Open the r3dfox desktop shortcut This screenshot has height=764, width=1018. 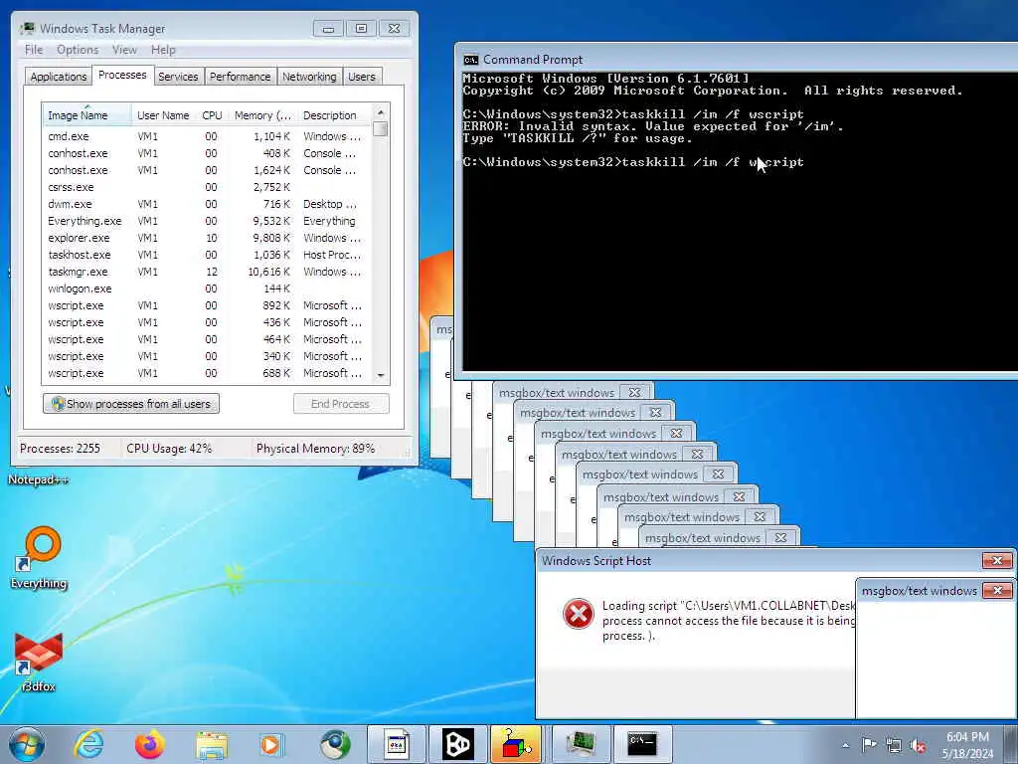pos(39,662)
